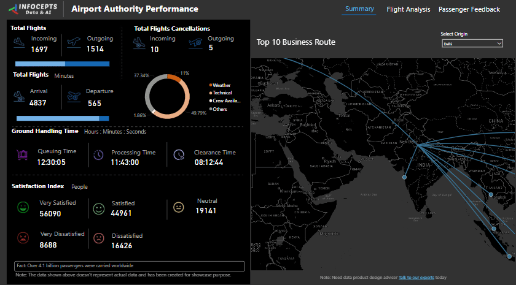Image resolution: width=516 pixels, height=285 pixels.
Task: Open the Passenger Feedback tab
Action: (x=469, y=9)
